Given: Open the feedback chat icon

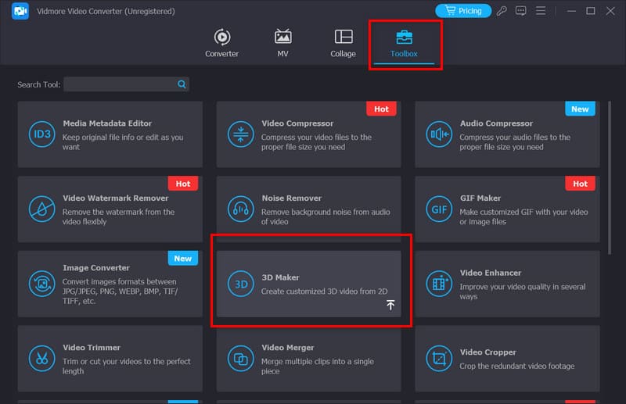Looking at the screenshot, I should click(523, 11).
